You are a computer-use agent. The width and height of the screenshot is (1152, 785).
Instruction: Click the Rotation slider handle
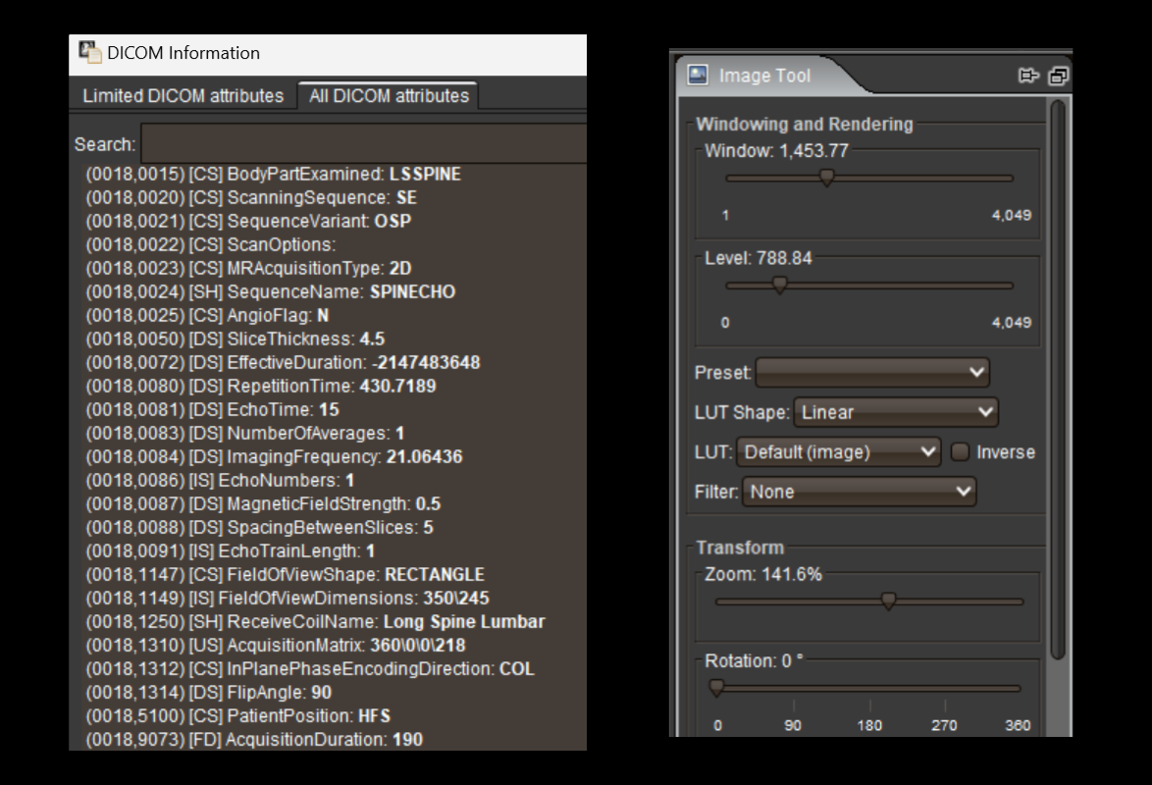[x=716, y=688]
